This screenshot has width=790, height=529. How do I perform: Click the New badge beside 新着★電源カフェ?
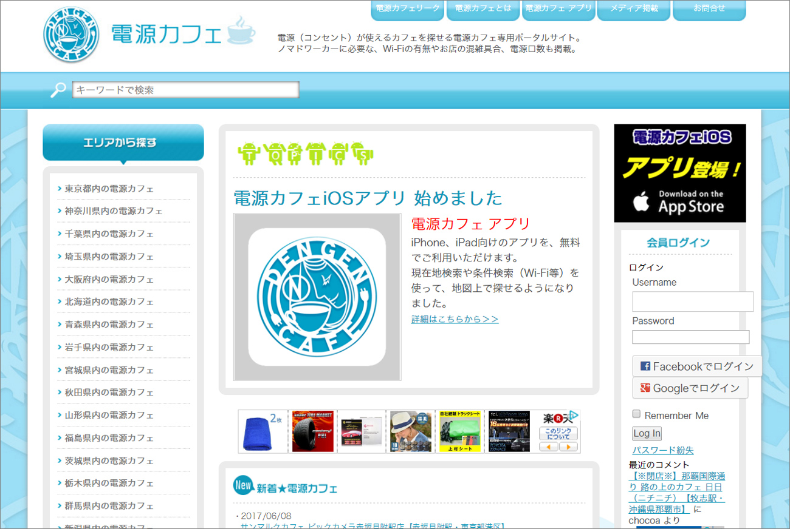(243, 485)
